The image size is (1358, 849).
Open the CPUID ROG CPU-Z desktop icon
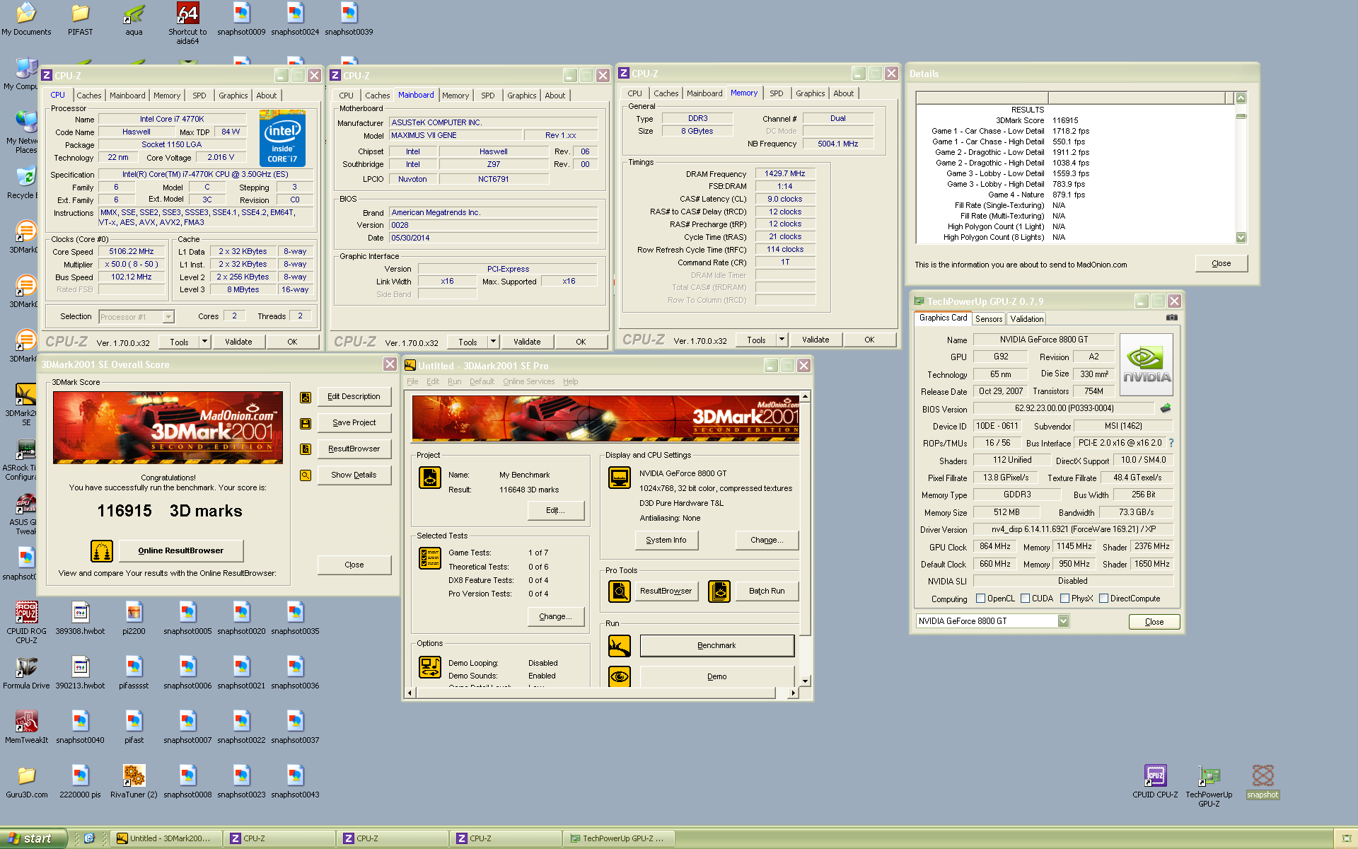[27, 622]
